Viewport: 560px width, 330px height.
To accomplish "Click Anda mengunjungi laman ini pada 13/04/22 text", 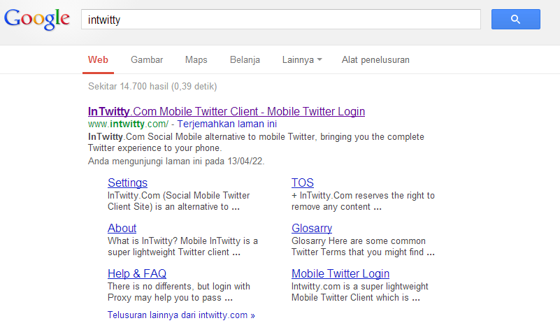I will click(x=176, y=161).
